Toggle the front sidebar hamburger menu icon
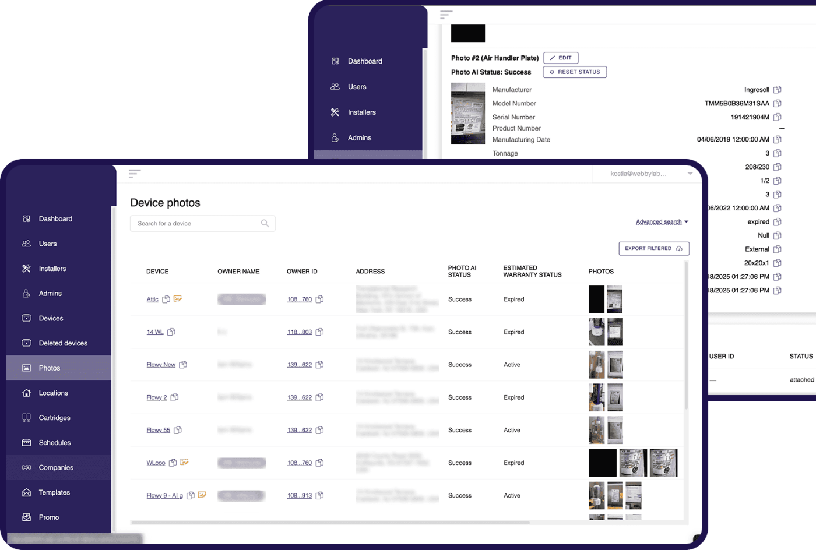The image size is (816, 550). click(x=135, y=174)
